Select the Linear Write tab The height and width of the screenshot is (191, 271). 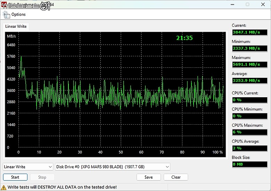(16, 26)
